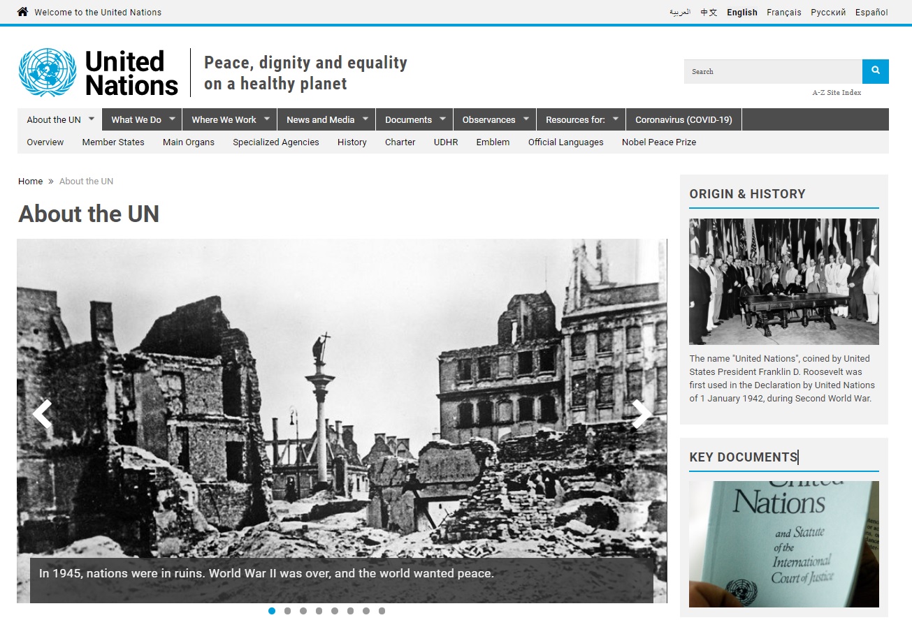
Task: Switch language to Arabic
Action: (680, 12)
